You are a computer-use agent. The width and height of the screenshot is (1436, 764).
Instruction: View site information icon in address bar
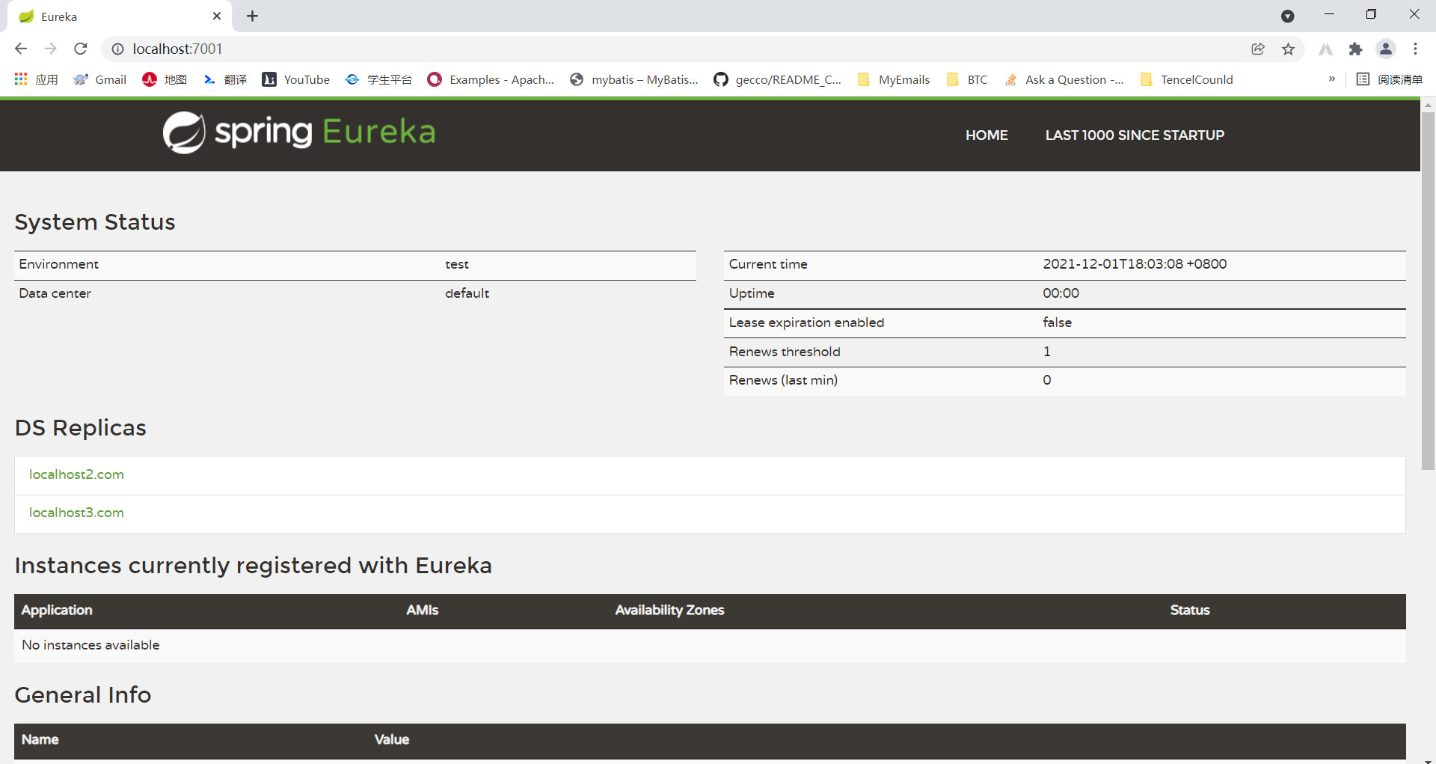(117, 49)
